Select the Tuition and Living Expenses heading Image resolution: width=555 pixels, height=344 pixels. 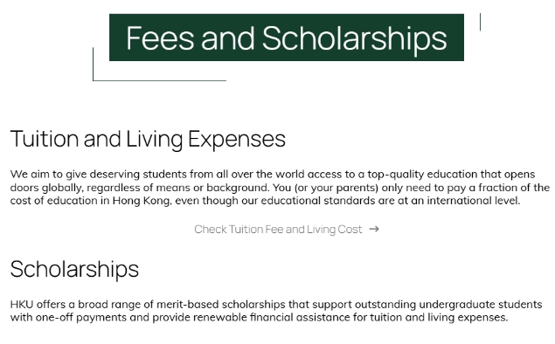tap(148, 139)
